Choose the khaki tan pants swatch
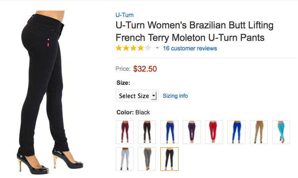This screenshot has height=178, width=298. click(x=259, y=132)
